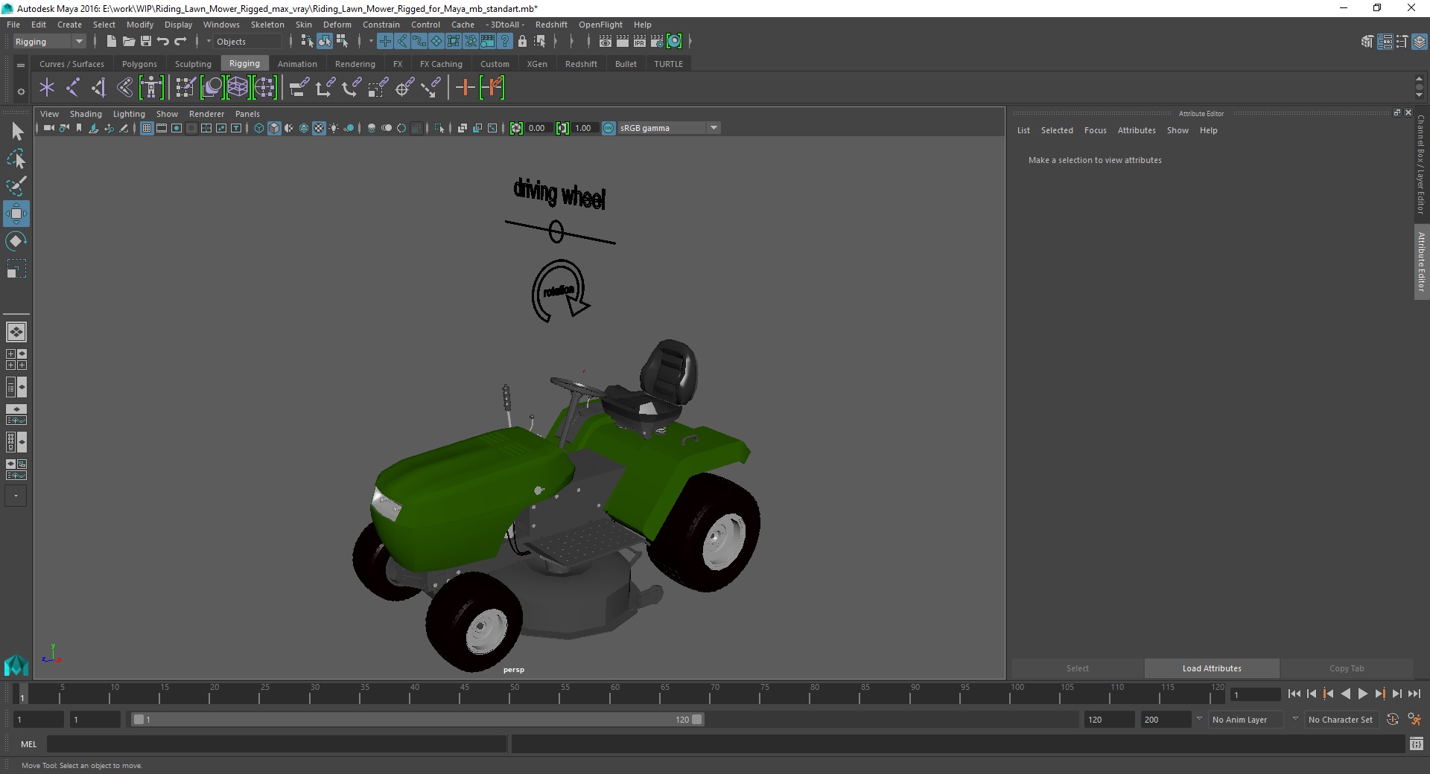
Task: Create a new scene
Action: pyautogui.click(x=111, y=42)
